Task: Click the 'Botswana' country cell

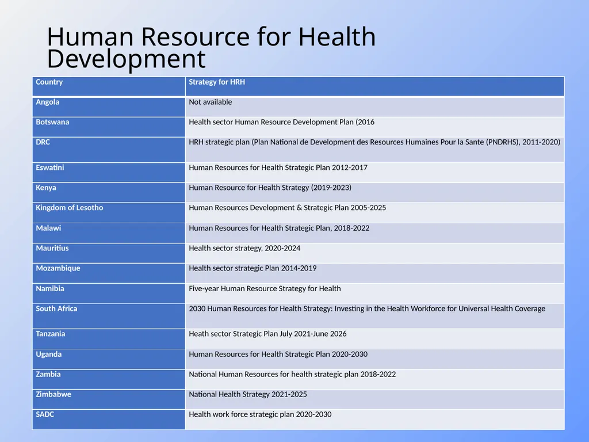Action: [109, 127]
